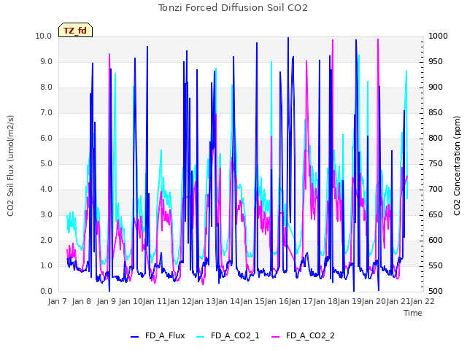Click the 'CO2 Concentration (ppm)' axis label

[457, 166]
